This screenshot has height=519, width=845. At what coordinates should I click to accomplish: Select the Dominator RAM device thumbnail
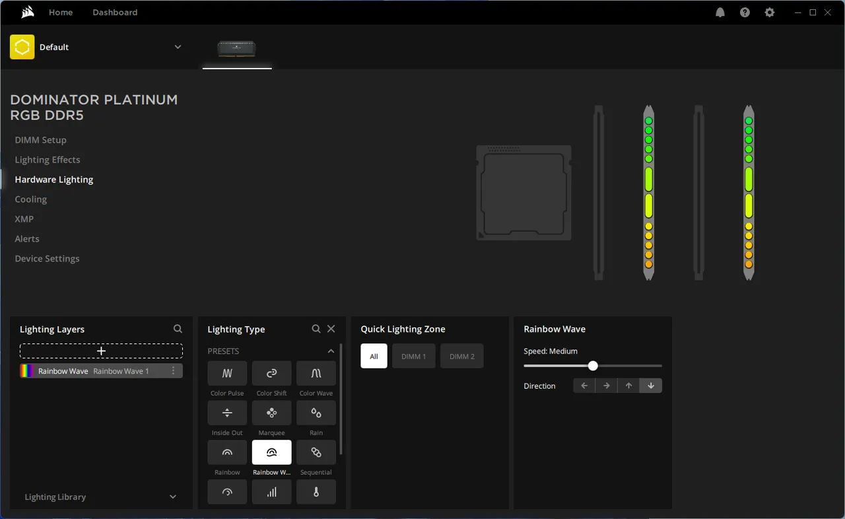pos(237,48)
